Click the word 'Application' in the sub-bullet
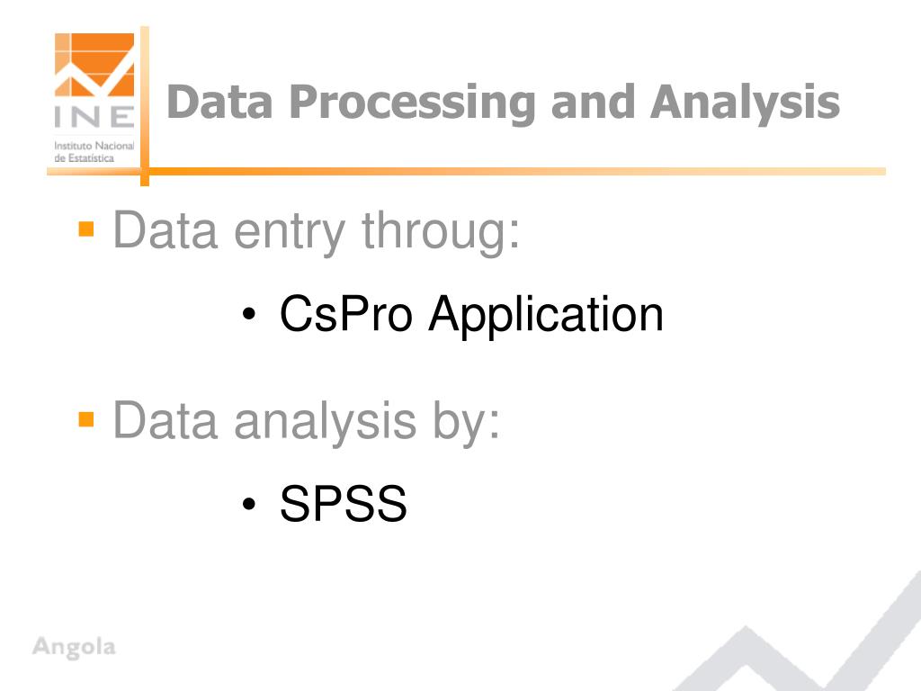 tap(546, 316)
